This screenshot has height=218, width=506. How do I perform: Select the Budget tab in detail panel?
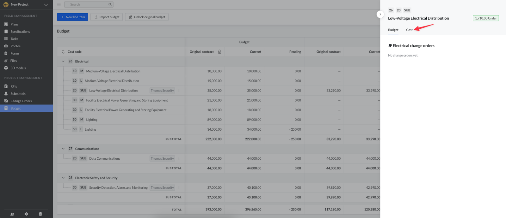click(393, 30)
